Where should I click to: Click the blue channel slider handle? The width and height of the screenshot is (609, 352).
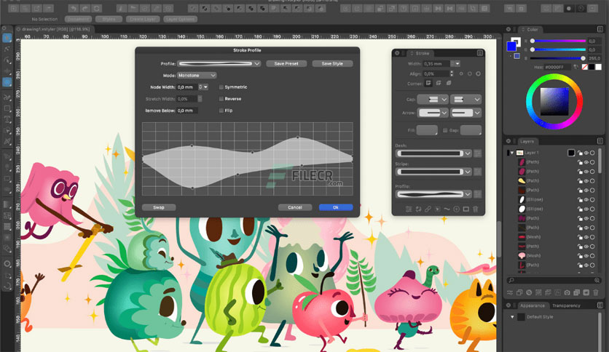(583, 58)
